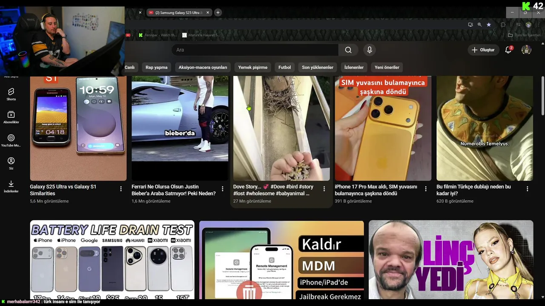This screenshot has width=545, height=306.
Task: Open the 'Bu filmin Türkçe dublajı neden' title
Action: pos(473,190)
